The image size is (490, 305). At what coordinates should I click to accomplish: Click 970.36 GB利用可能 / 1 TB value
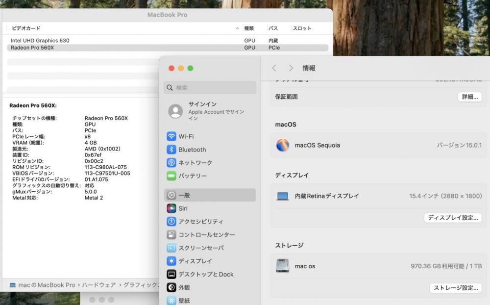tap(446, 266)
